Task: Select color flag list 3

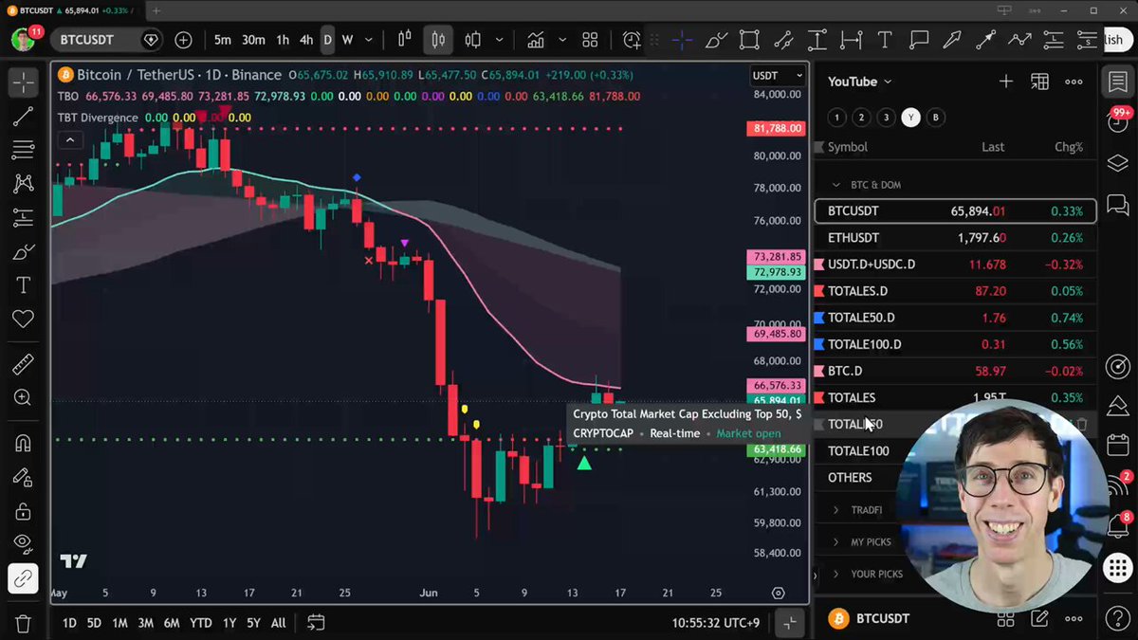Action: click(x=886, y=118)
